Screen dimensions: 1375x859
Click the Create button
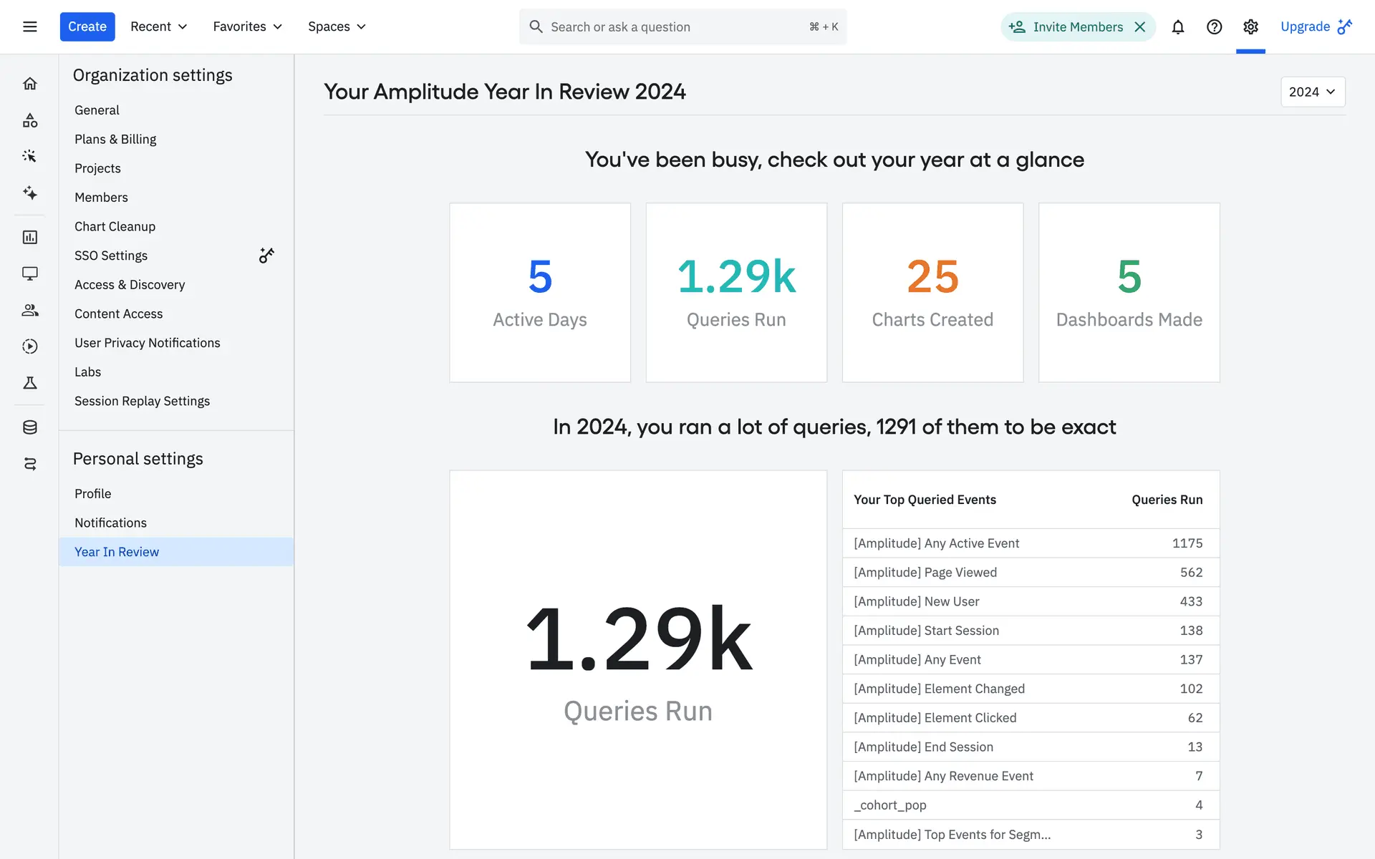coord(87,26)
